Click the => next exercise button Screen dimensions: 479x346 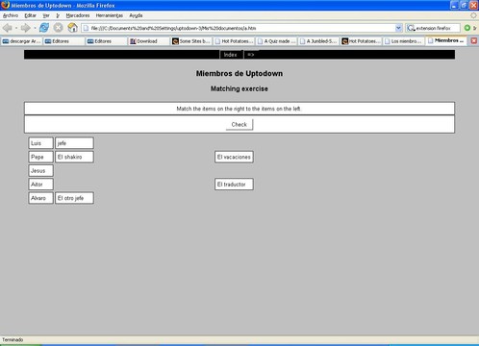click(x=251, y=55)
